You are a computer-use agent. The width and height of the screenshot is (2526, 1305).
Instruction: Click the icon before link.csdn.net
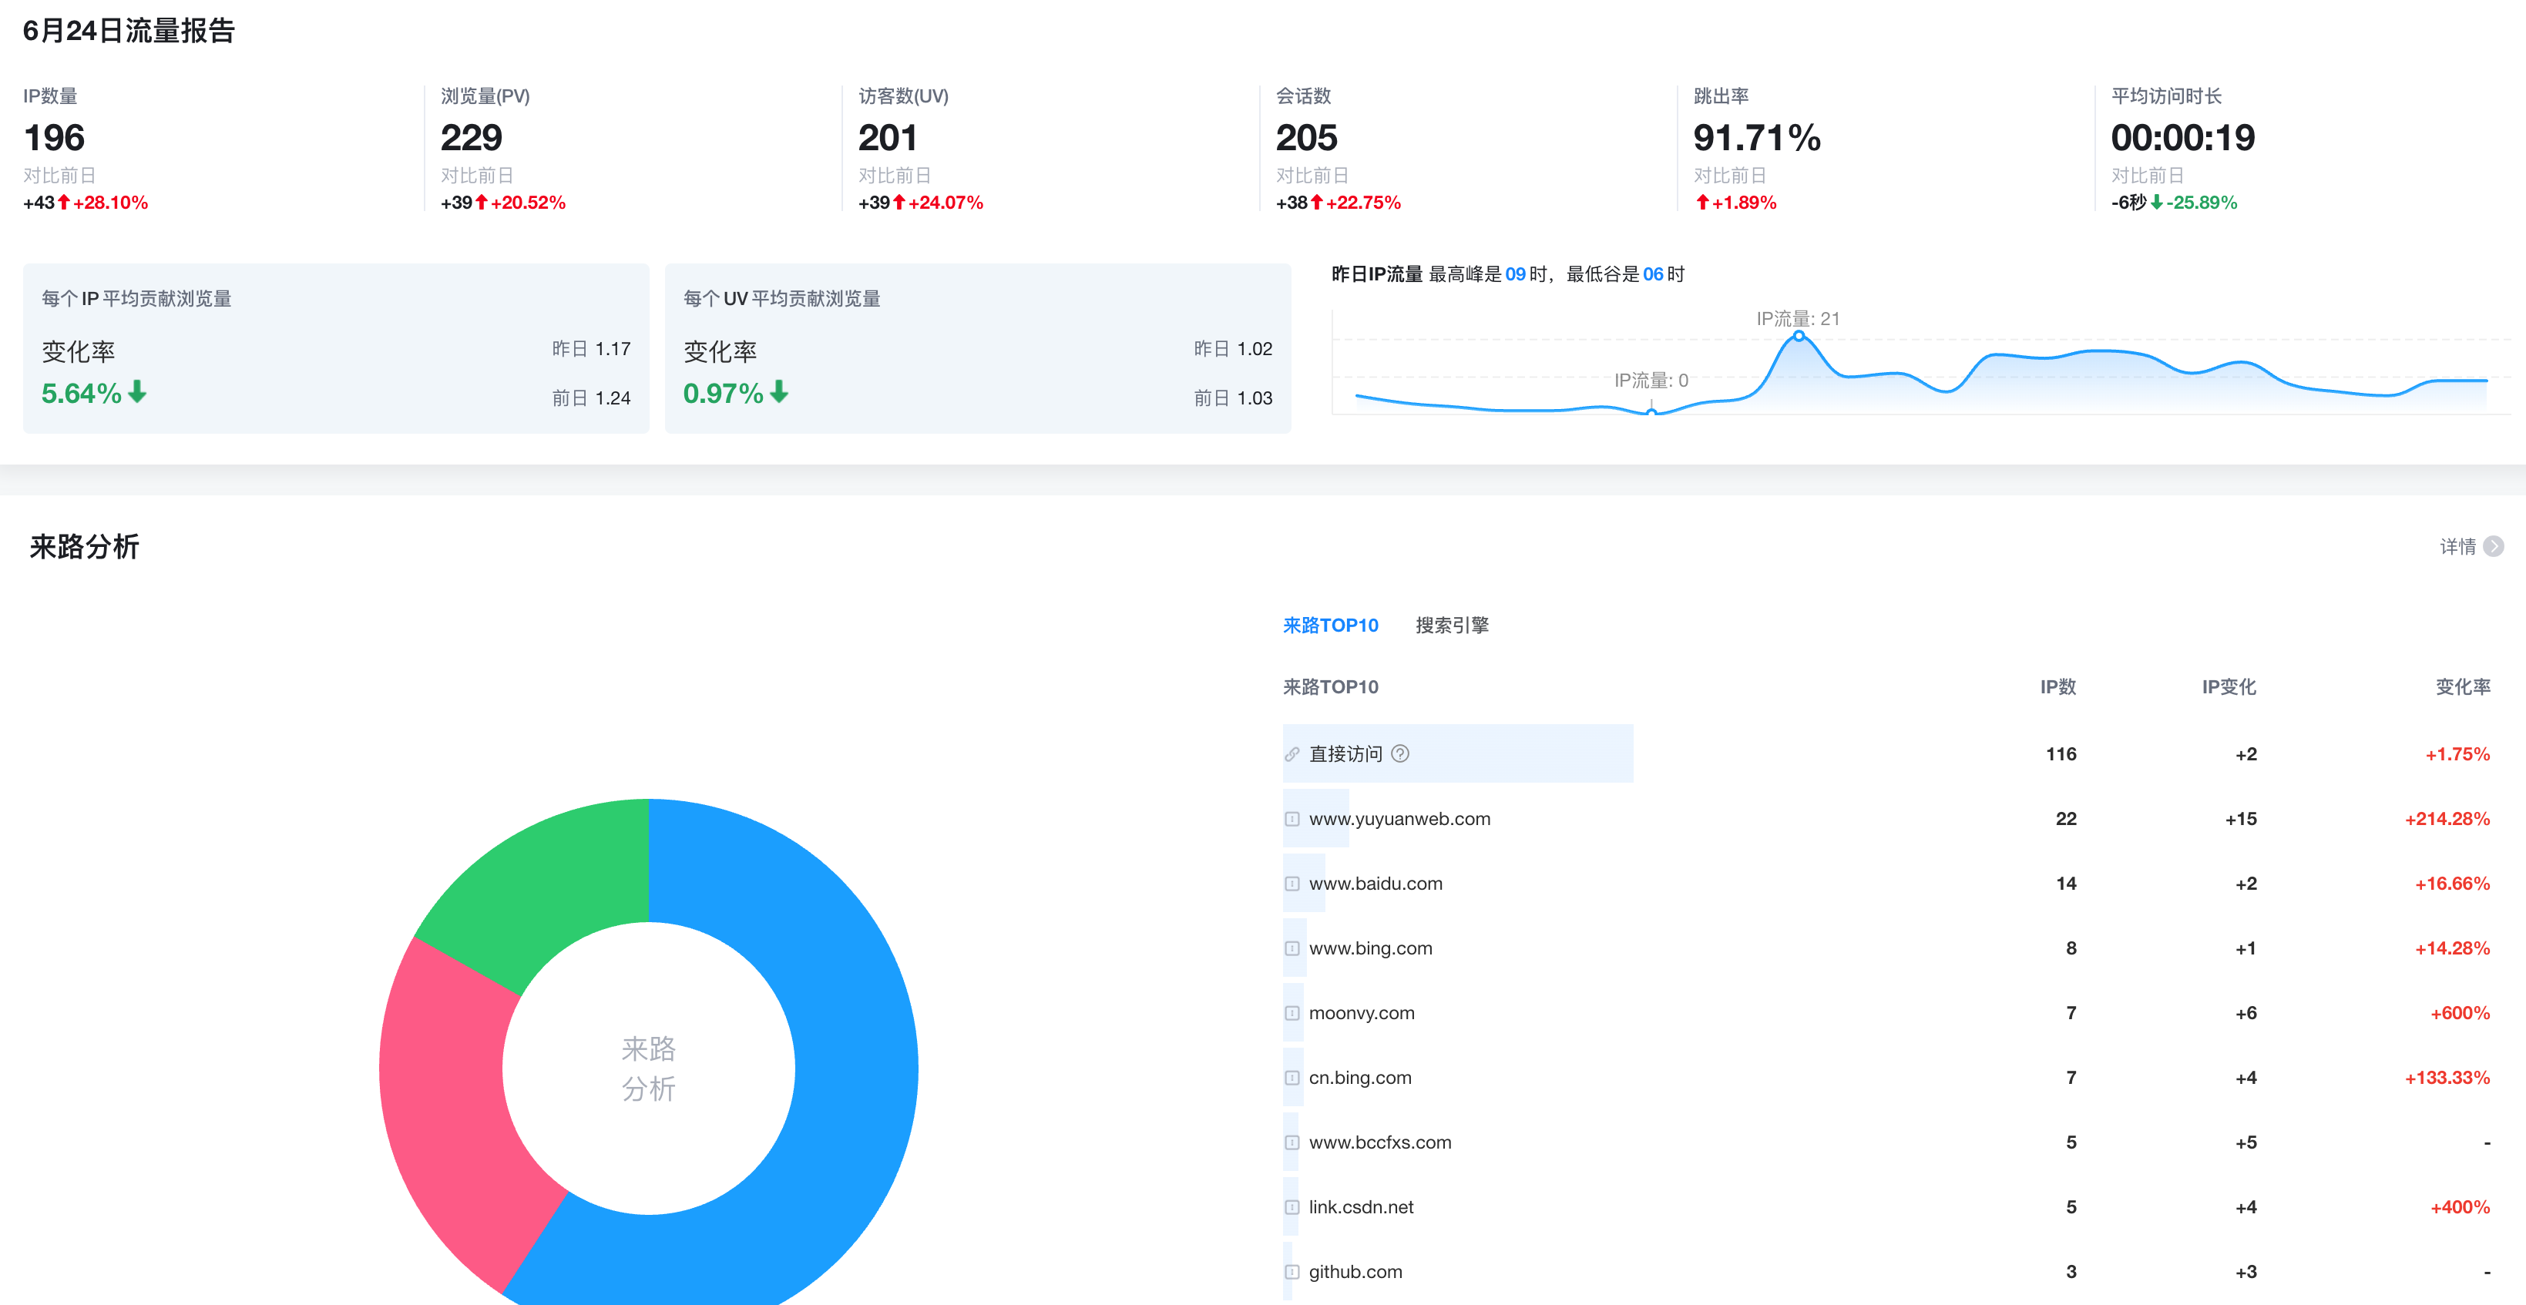pyautogui.click(x=1292, y=1207)
